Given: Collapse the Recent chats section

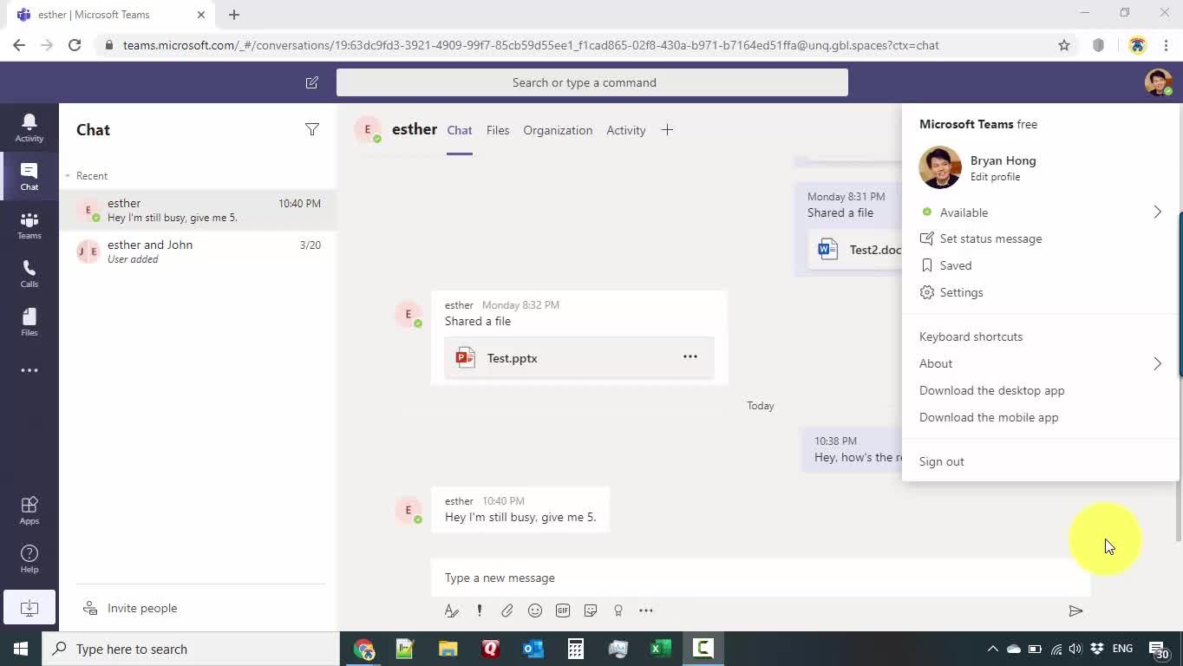Looking at the screenshot, I should [x=68, y=176].
